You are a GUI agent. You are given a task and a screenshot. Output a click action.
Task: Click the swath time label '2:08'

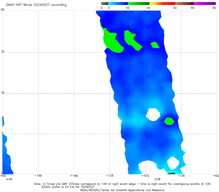coord(157,179)
